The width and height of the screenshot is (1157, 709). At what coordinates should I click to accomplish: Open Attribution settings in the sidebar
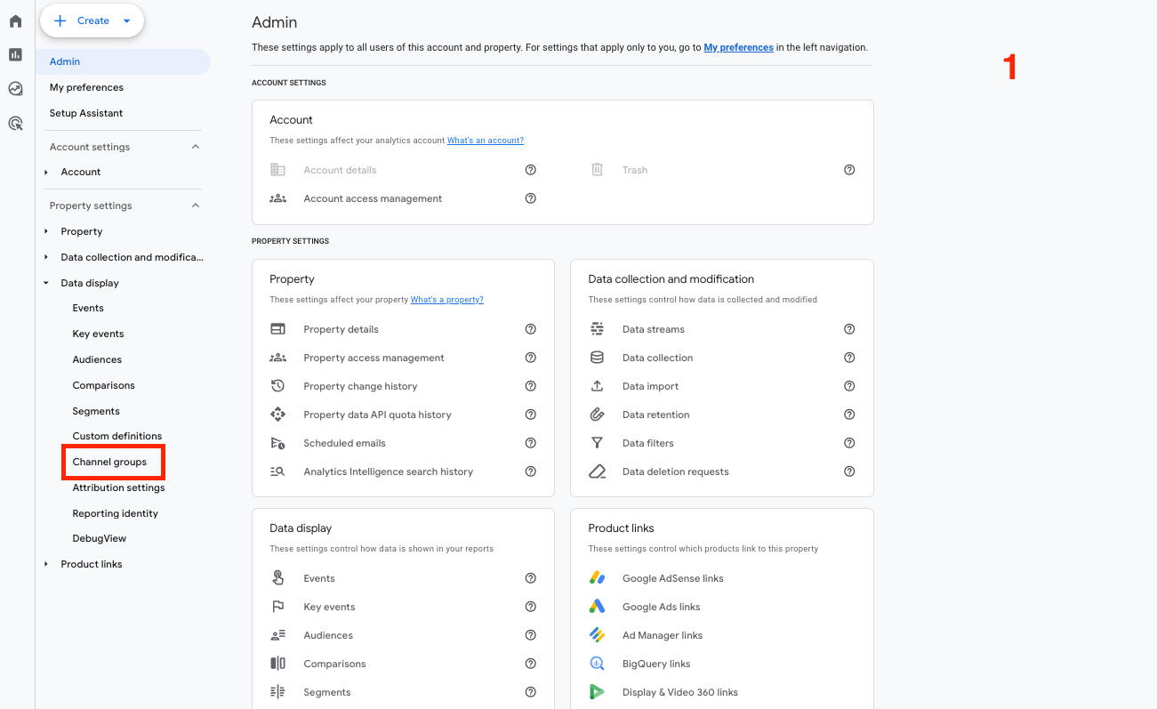pyautogui.click(x=118, y=487)
